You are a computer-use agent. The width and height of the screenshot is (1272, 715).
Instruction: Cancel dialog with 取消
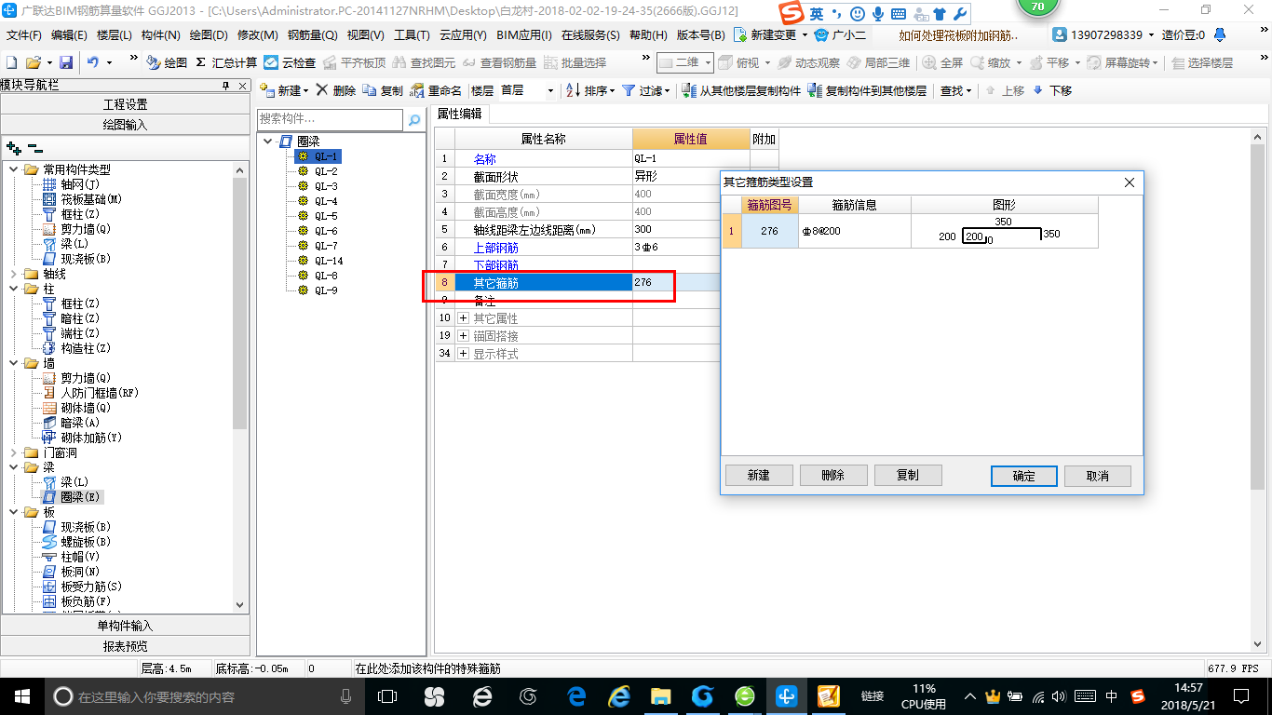(x=1098, y=476)
